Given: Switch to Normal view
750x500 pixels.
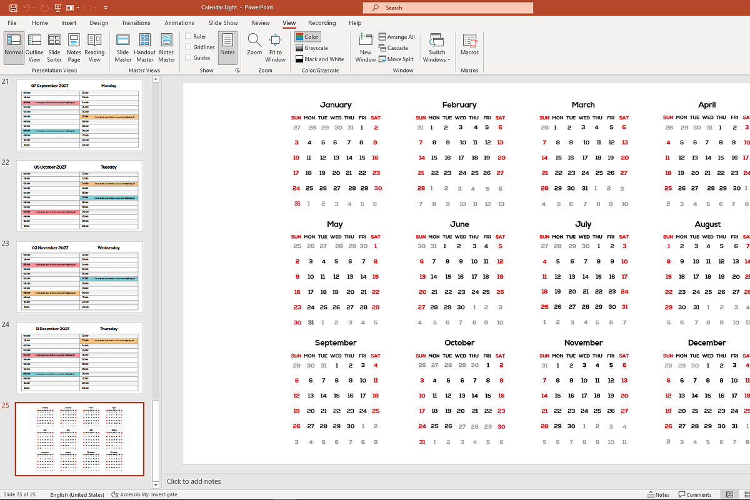Looking at the screenshot, I should tap(14, 47).
